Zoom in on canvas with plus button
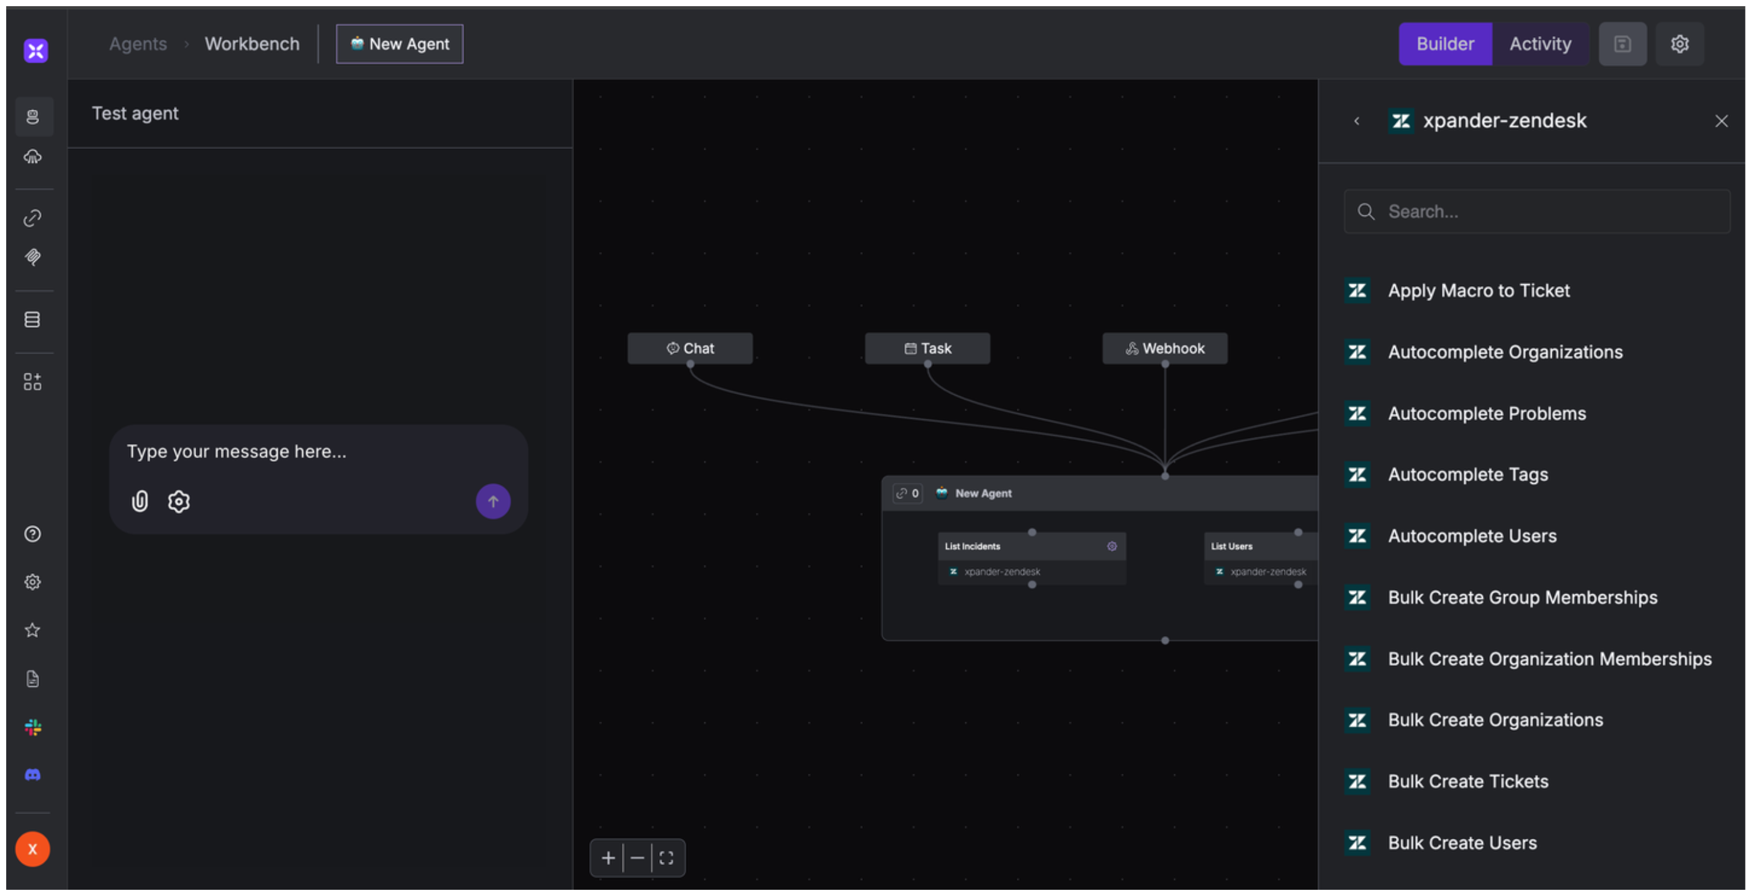The image size is (1751, 896). [608, 858]
